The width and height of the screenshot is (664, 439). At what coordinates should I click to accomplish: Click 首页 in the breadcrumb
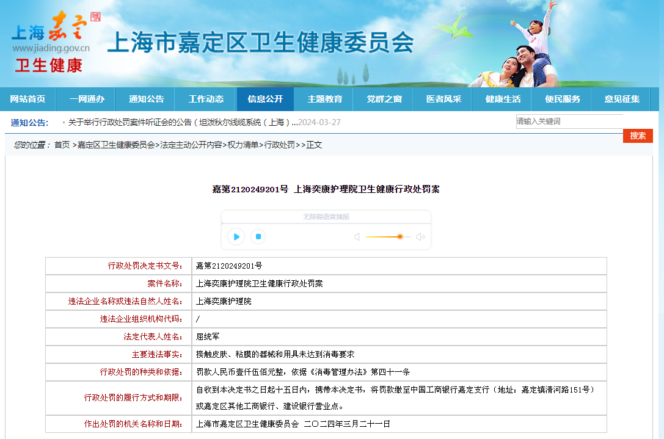(62, 145)
